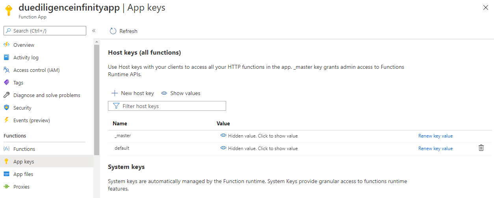494x198 pixels.
Task: Click the purple Tags icon
Action: pos(6,82)
